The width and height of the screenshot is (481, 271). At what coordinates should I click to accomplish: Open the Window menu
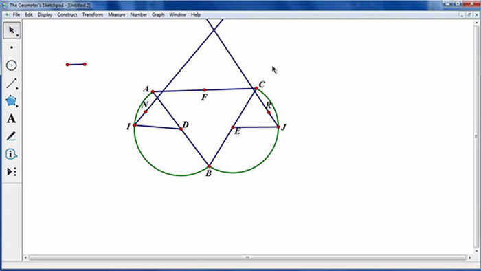(x=177, y=14)
